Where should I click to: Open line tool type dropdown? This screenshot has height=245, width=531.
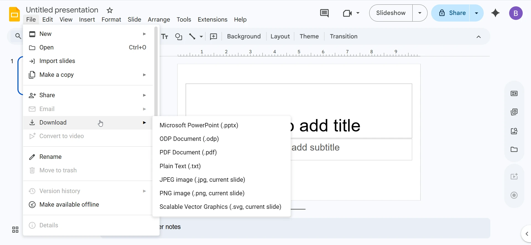click(x=201, y=36)
